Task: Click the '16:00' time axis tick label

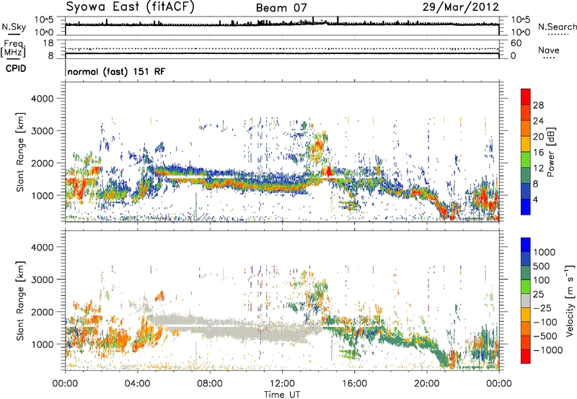Action: 354,384
